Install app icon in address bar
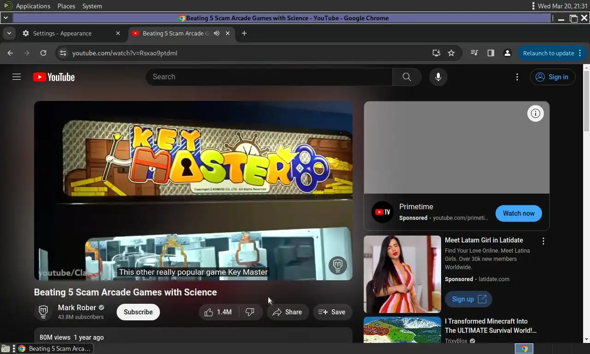The image size is (590, 354). point(437,53)
